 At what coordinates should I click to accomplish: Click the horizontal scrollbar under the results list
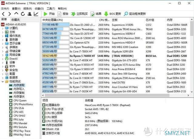click(107, 95)
